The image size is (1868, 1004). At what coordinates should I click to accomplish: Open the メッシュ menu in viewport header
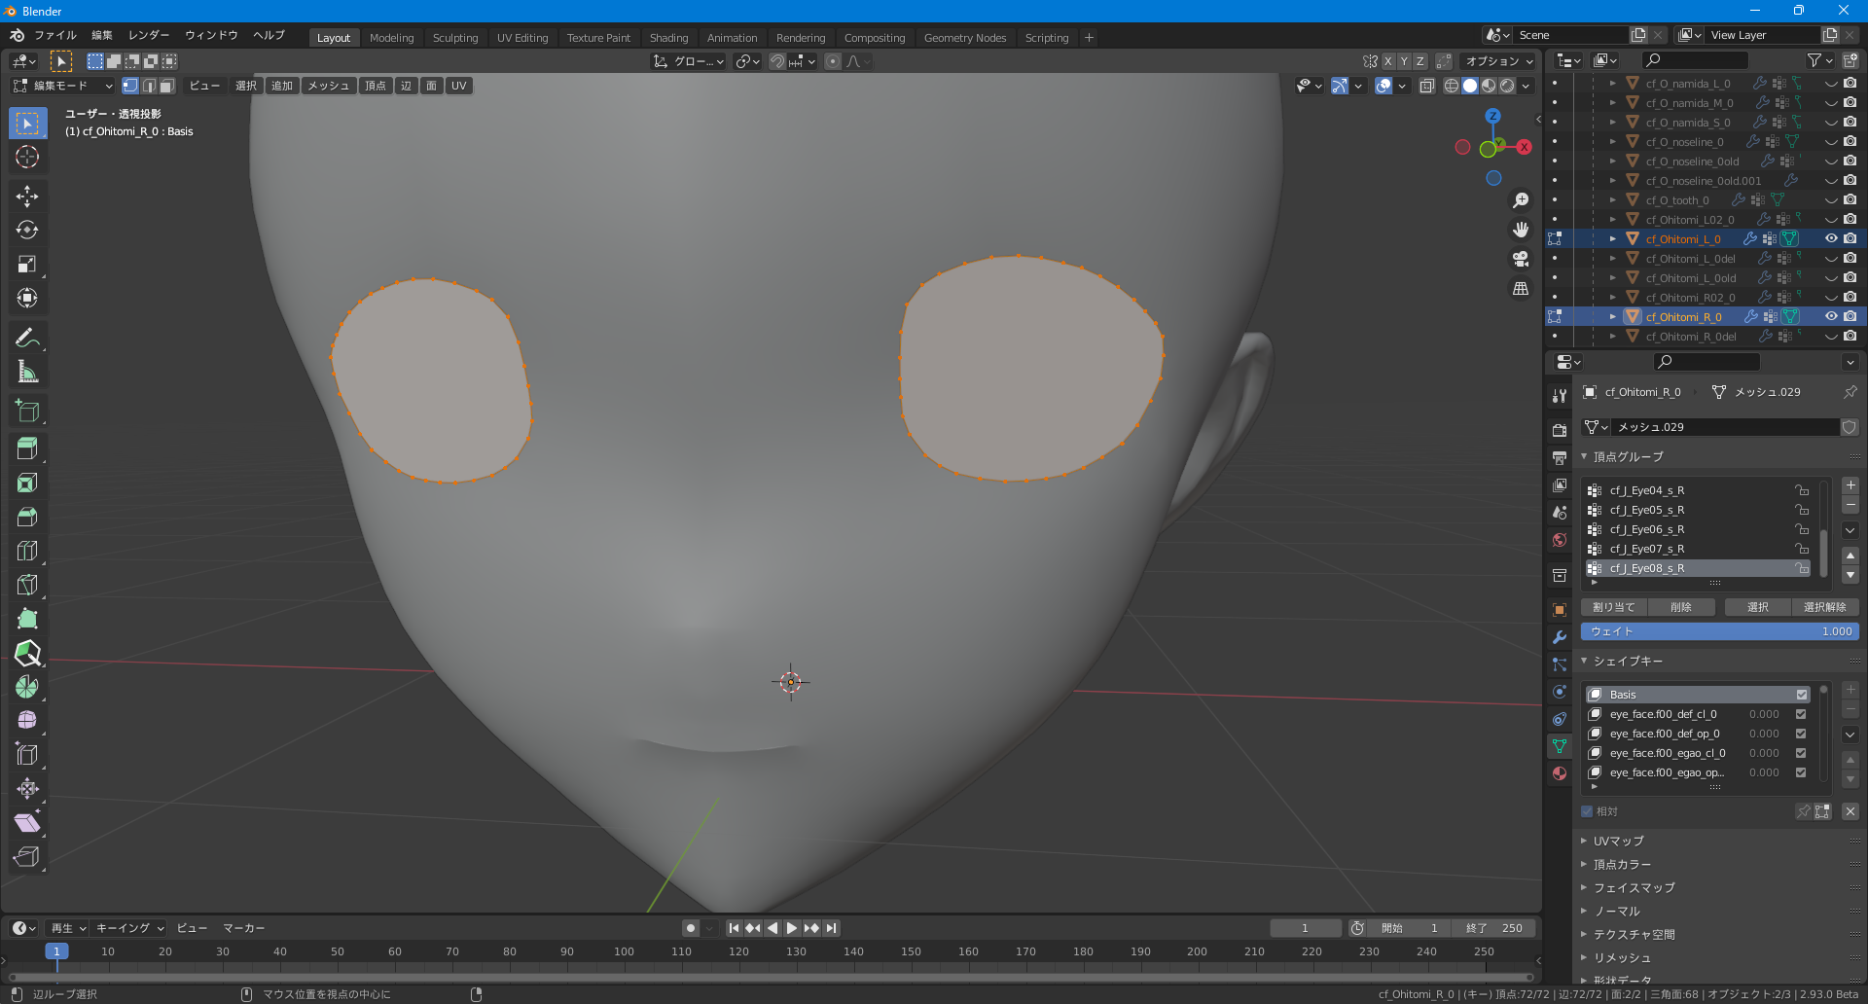(x=329, y=86)
